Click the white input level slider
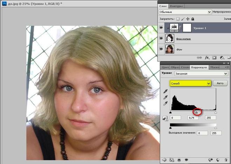 (216, 113)
